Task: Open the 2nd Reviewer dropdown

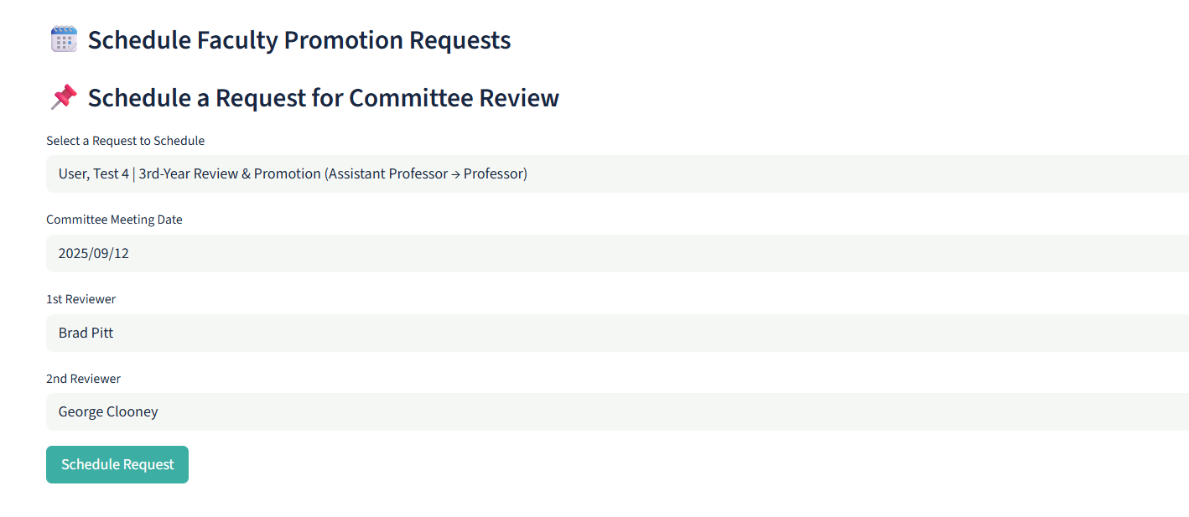Action: pyautogui.click(x=587, y=411)
